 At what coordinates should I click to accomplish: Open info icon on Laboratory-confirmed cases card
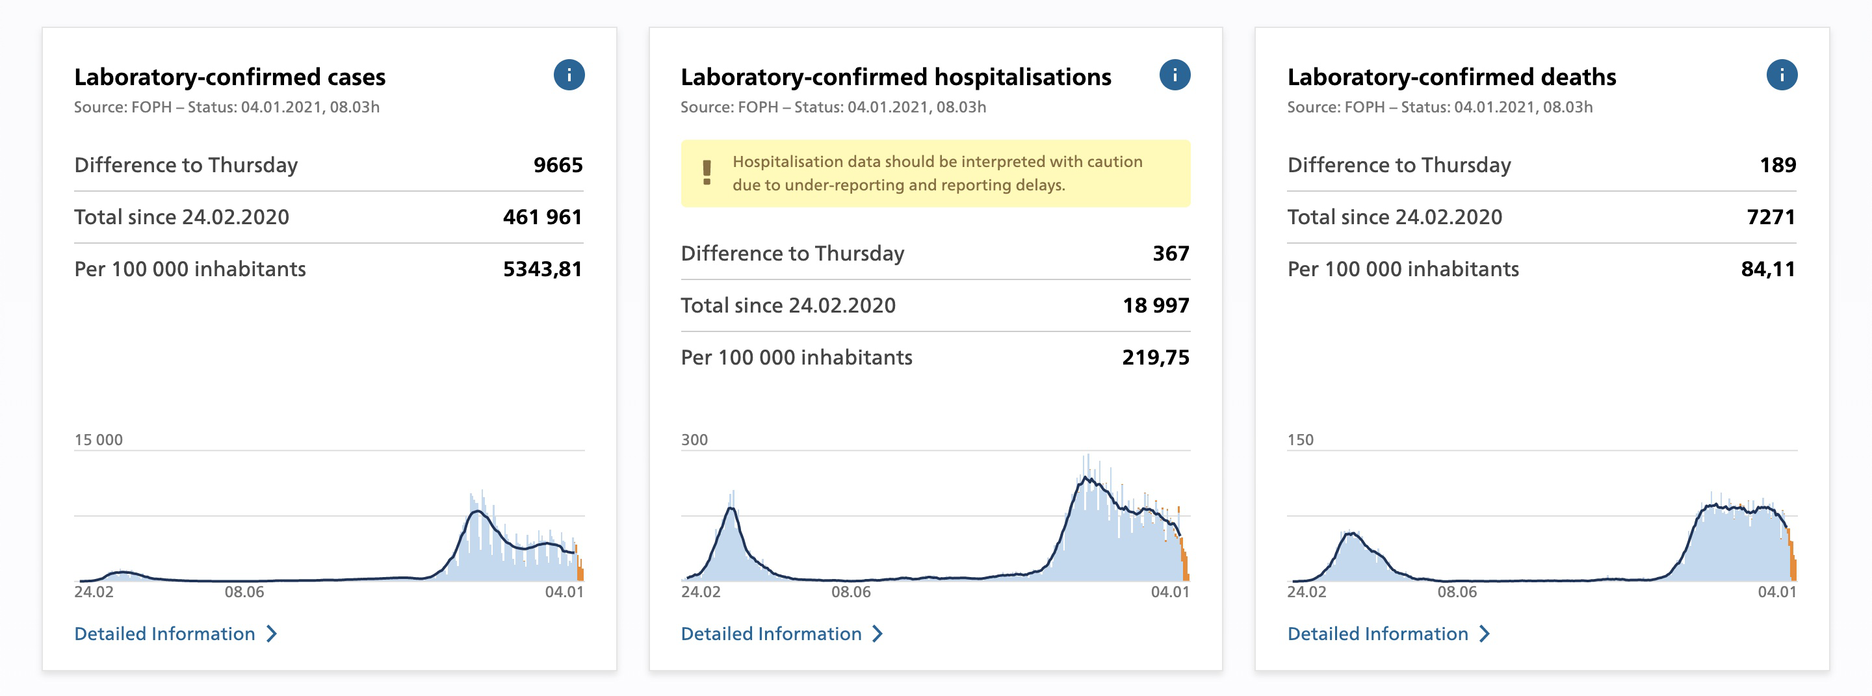pos(569,75)
